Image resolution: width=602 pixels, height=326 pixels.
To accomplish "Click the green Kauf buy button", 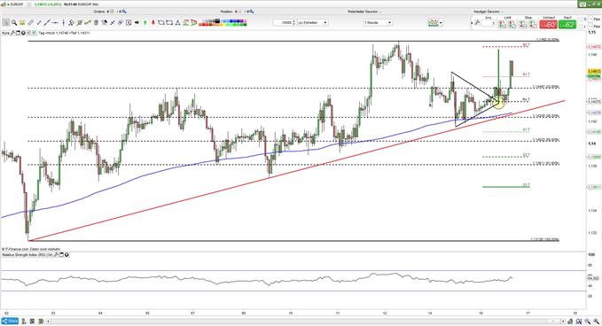I will tap(567, 24).
